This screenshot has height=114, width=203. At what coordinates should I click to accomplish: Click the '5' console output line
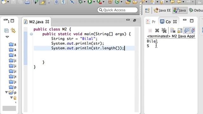coord(148,46)
